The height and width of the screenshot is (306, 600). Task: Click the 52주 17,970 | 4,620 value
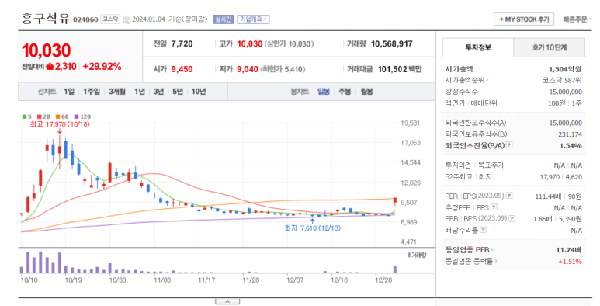point(561,177)
